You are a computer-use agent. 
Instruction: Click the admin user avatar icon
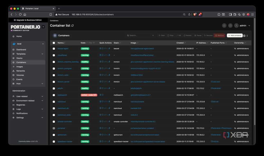[236, 26]
